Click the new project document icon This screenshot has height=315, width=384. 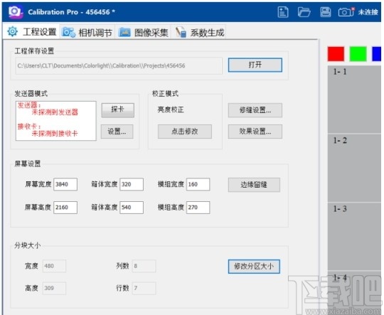pos(283,12)
